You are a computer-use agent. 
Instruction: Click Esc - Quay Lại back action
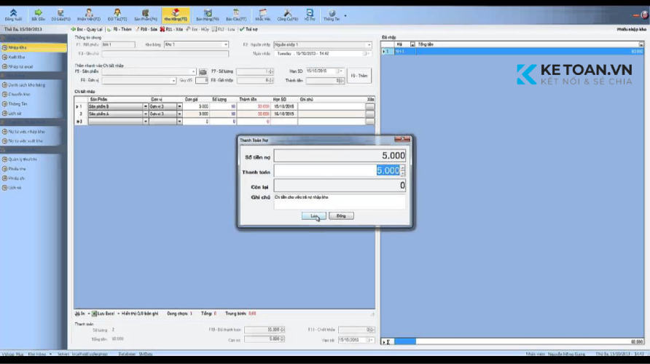tap(86, 29)
